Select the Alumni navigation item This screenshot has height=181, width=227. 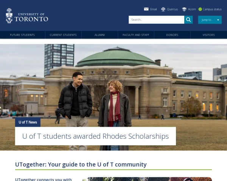coord(100,35)
